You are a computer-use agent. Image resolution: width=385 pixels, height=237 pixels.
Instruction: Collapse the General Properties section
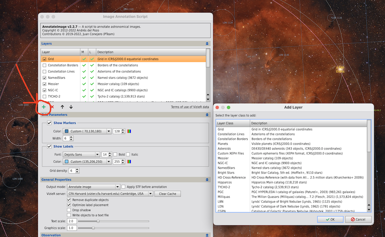[207, 180]
